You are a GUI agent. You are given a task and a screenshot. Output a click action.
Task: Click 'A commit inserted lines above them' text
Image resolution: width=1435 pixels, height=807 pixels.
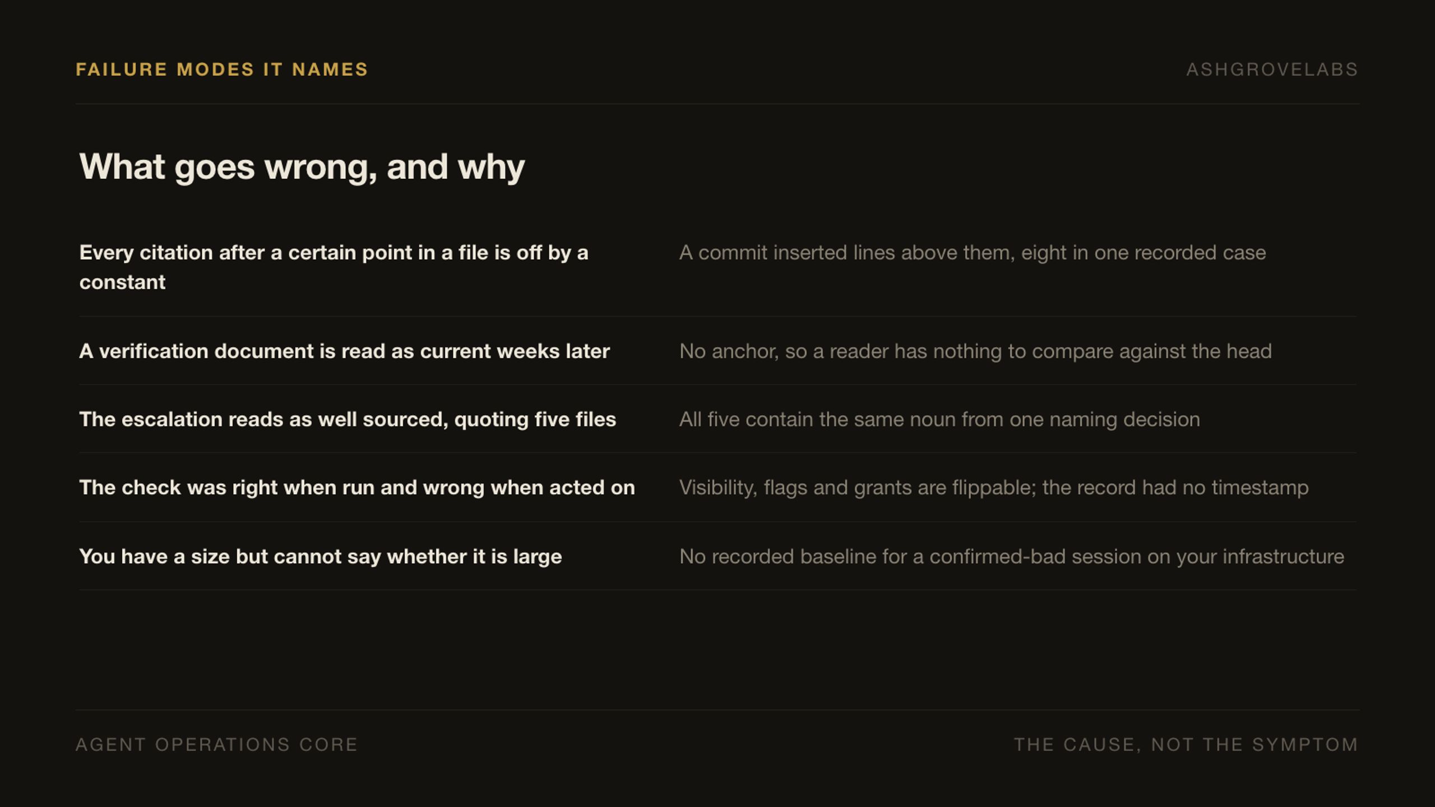click(x=973, y=253)
